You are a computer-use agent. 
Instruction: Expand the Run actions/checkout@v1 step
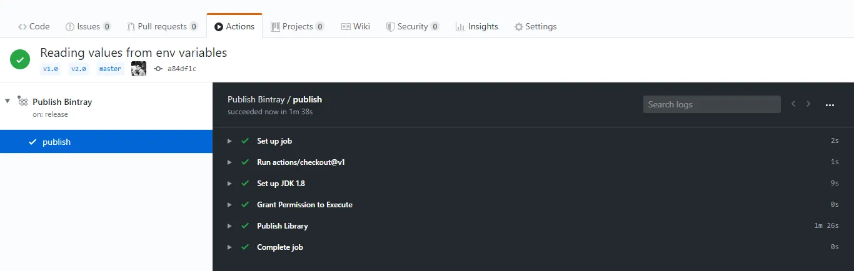coord(230,162)
